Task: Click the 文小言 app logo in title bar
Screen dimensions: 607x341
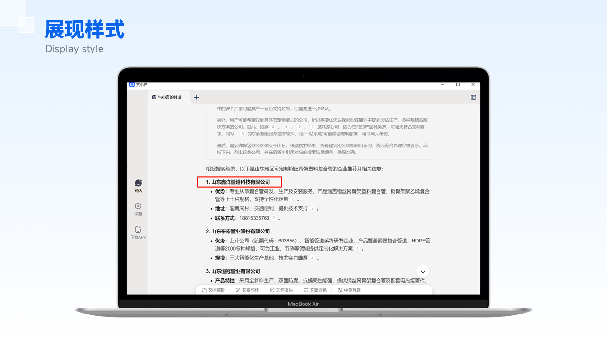Action: click(132, 85)
